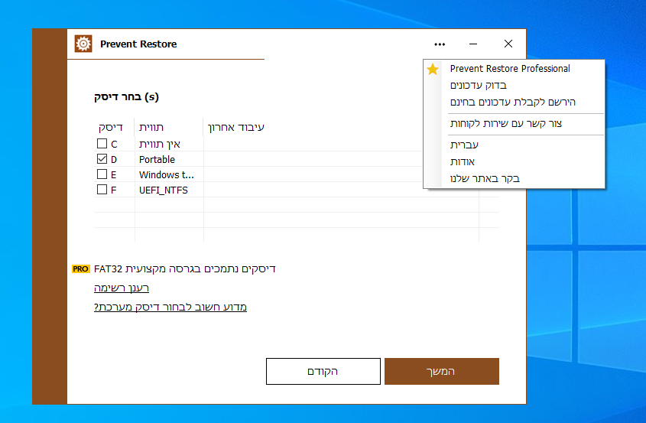Click the gold star icon in menu
The image size is (646, 423).
click(433, 69)
